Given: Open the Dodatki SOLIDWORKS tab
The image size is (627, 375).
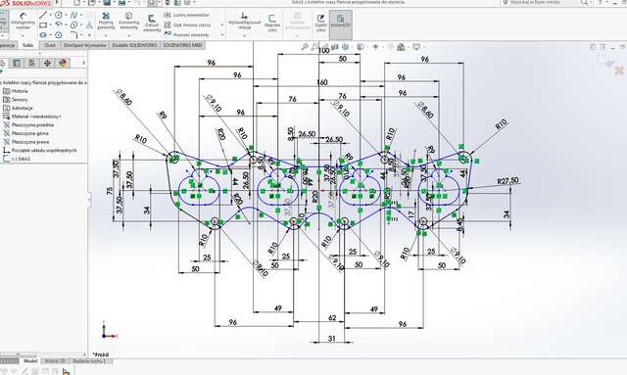Looking at the screenshot, I should pyautogui.click(x=134, y=45).
